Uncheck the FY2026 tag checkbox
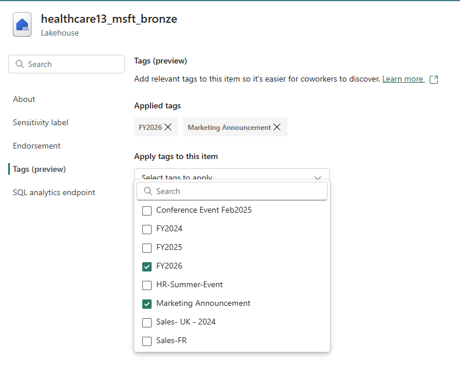The height and width of the screenshot is (381, 460). point(147,267)
